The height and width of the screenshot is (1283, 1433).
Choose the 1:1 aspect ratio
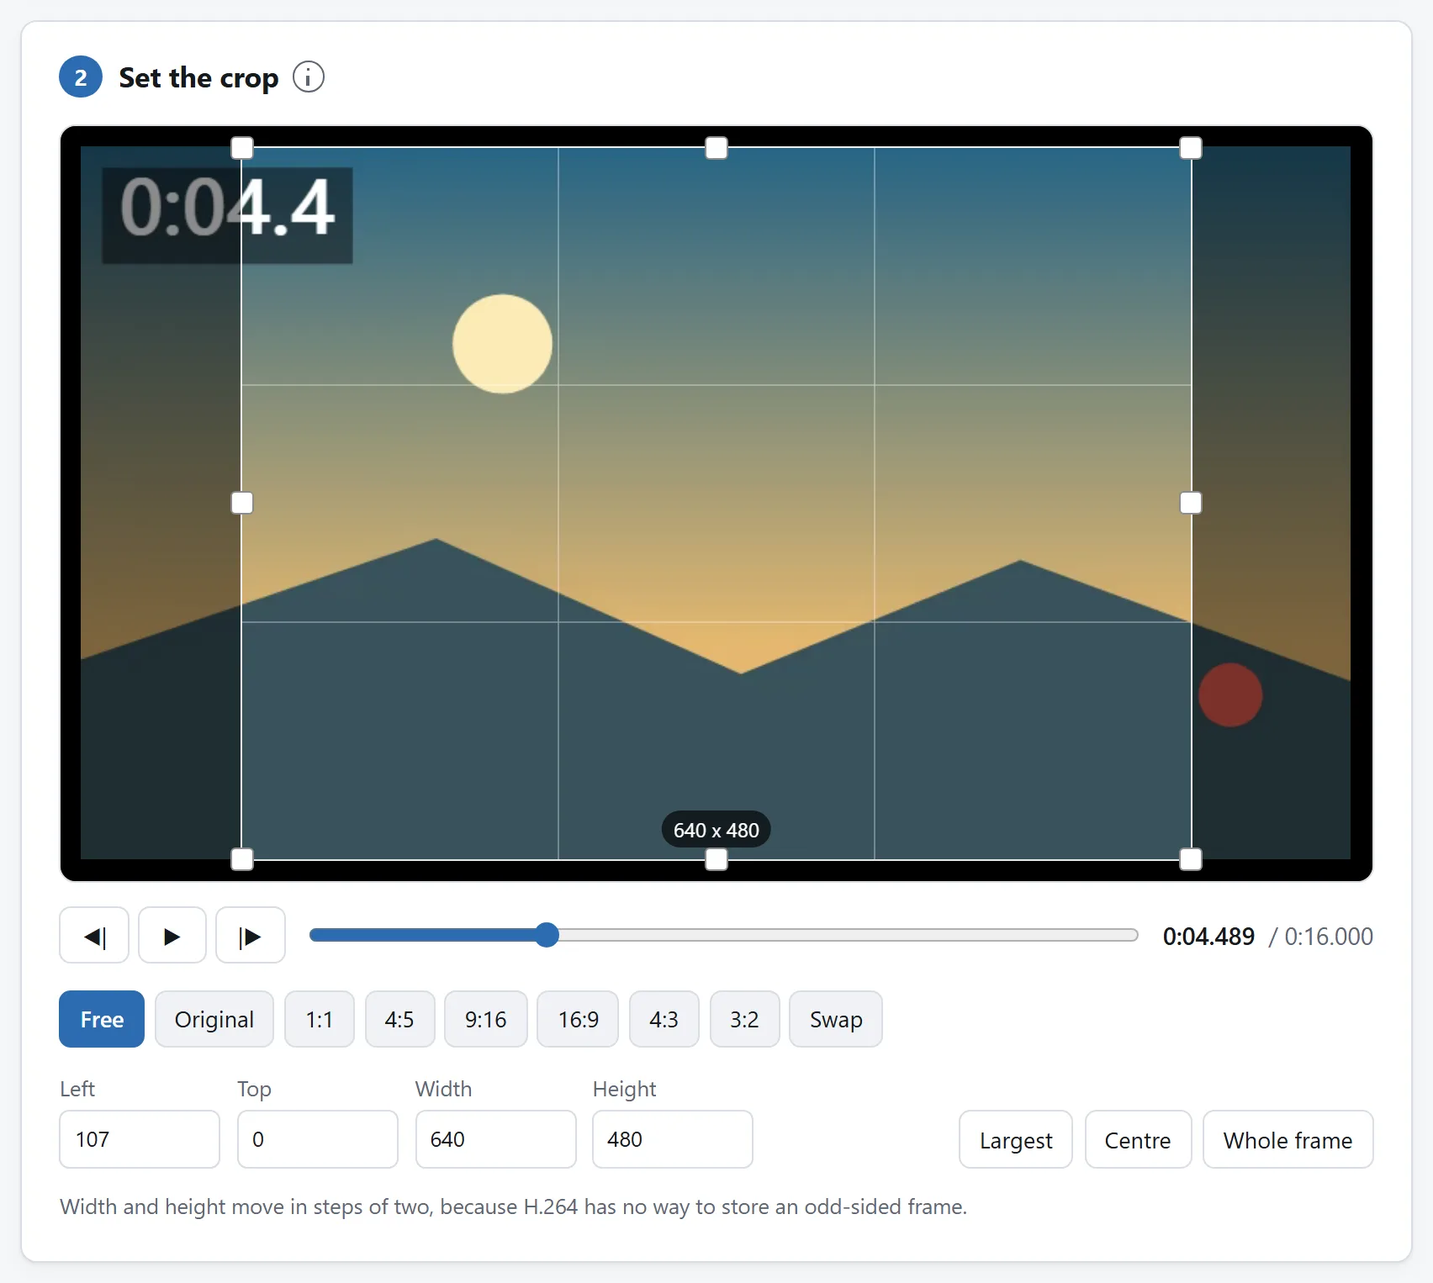click(320, 1019)
